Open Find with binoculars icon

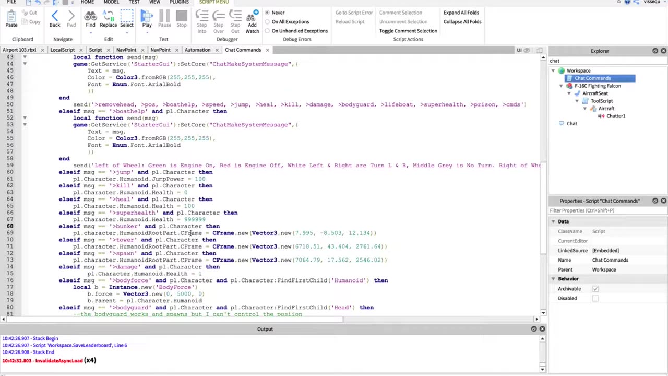90,20
